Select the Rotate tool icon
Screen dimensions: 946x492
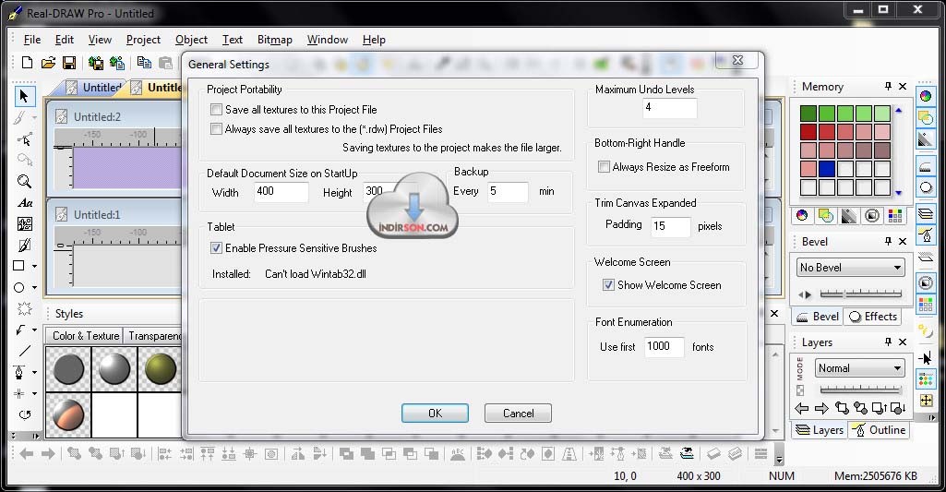25,414
